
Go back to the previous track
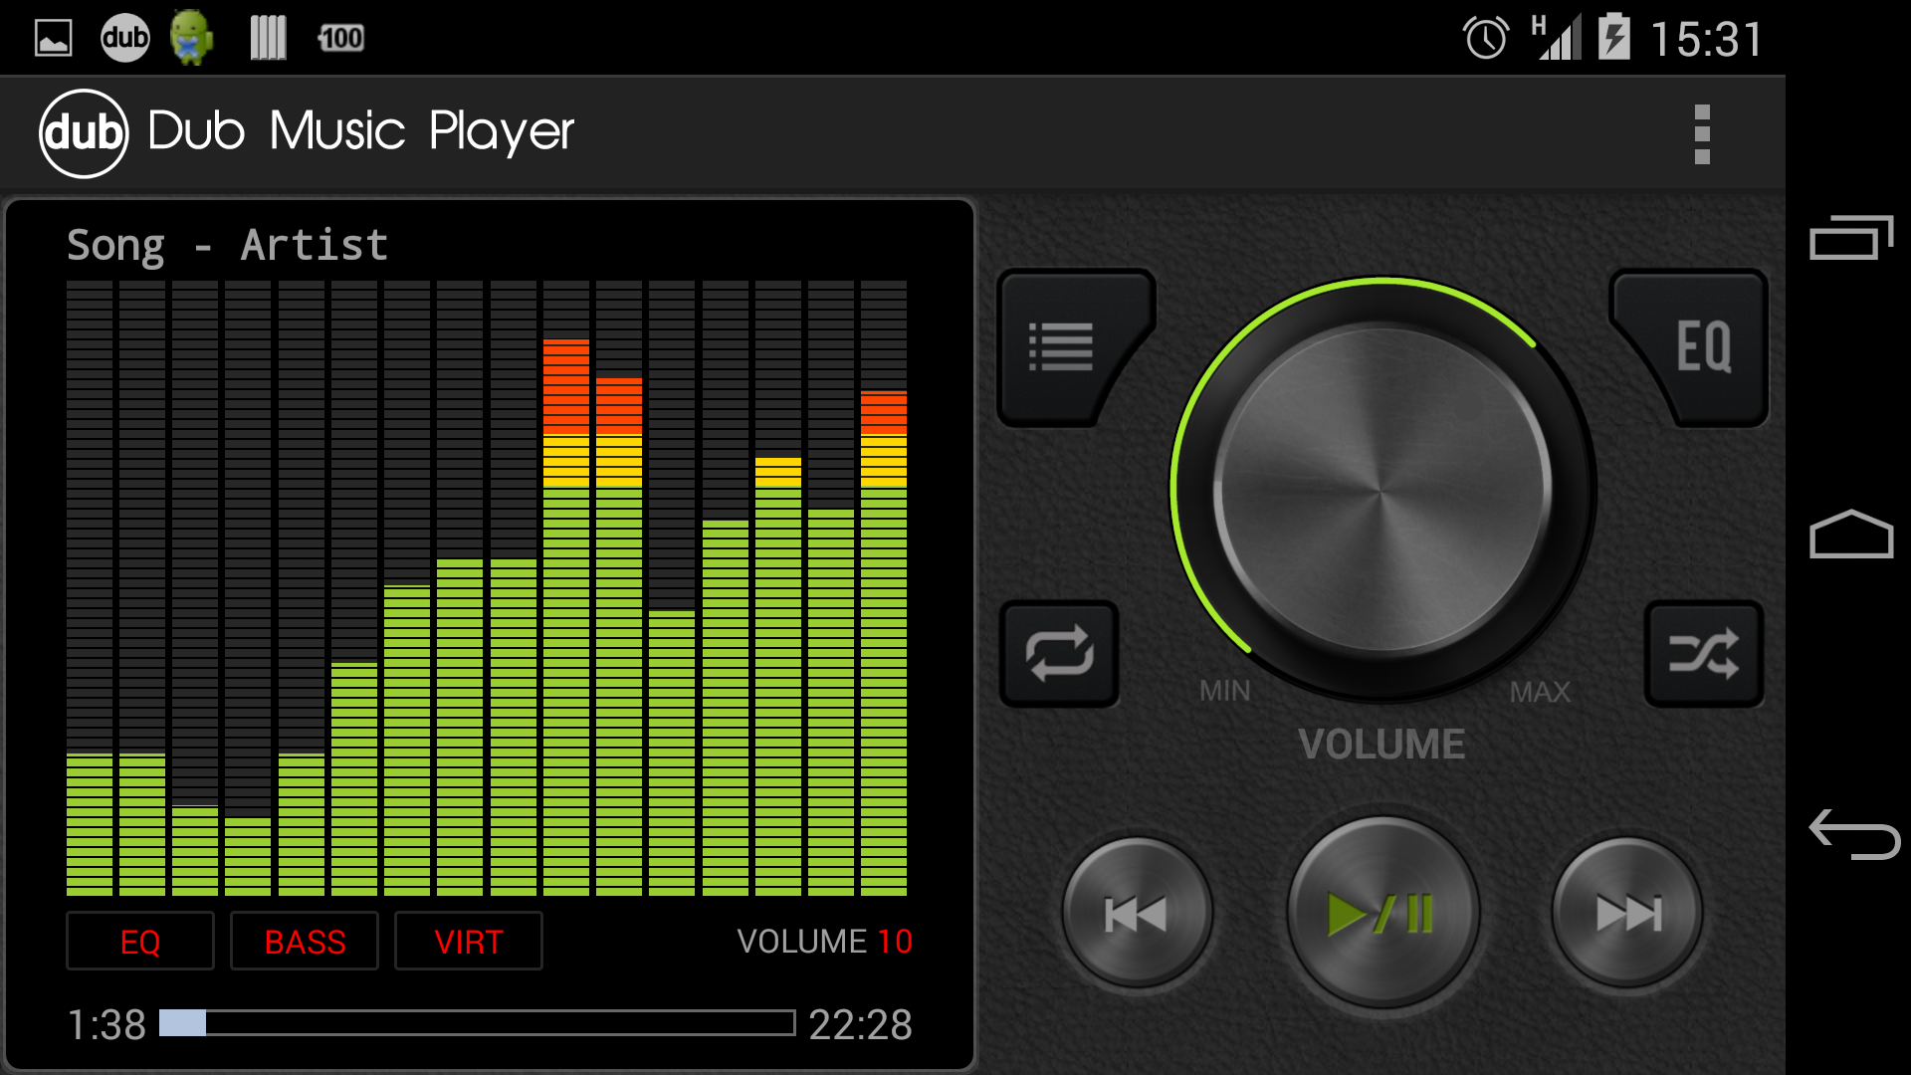1137,911
